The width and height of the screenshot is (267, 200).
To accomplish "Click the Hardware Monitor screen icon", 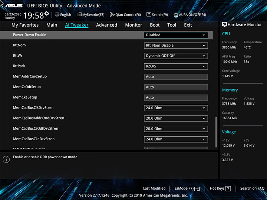I will tap(224, 25).
